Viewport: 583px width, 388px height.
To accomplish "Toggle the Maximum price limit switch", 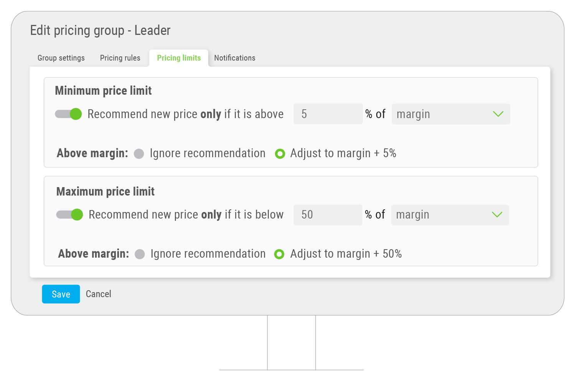I will 69,214.
